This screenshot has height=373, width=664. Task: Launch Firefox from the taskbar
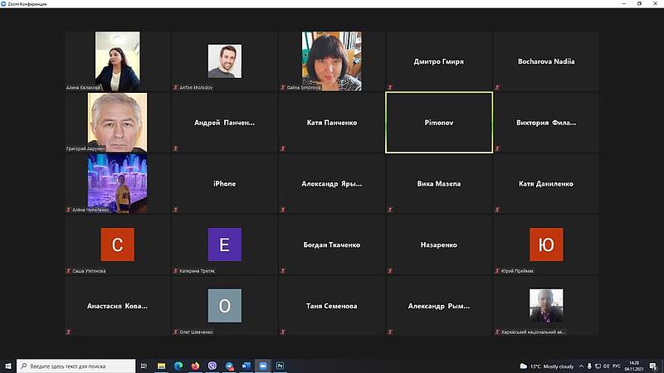[195, 366]
